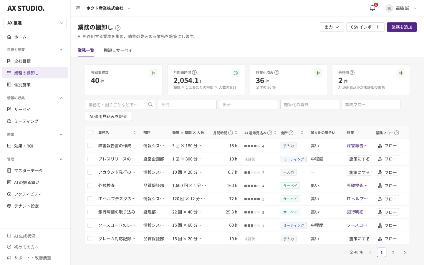
Task: Open the AX 推進 workspace dropdown
Action: pos(35,23)
